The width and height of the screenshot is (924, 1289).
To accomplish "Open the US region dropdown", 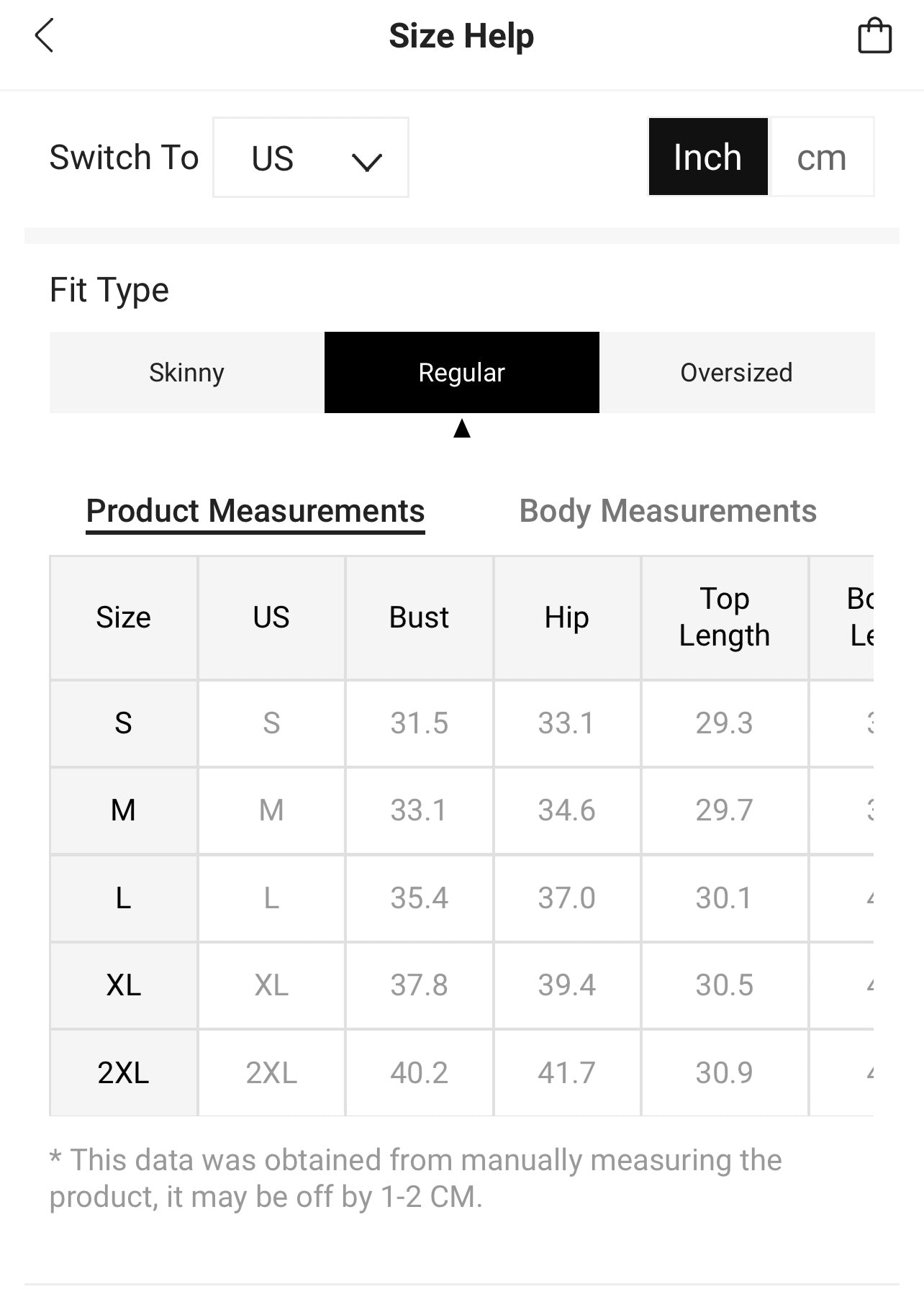I will pos(310,158).
